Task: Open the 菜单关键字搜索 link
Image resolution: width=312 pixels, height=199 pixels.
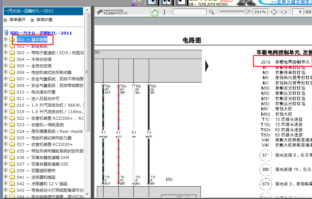Action: tap(291, 2)
